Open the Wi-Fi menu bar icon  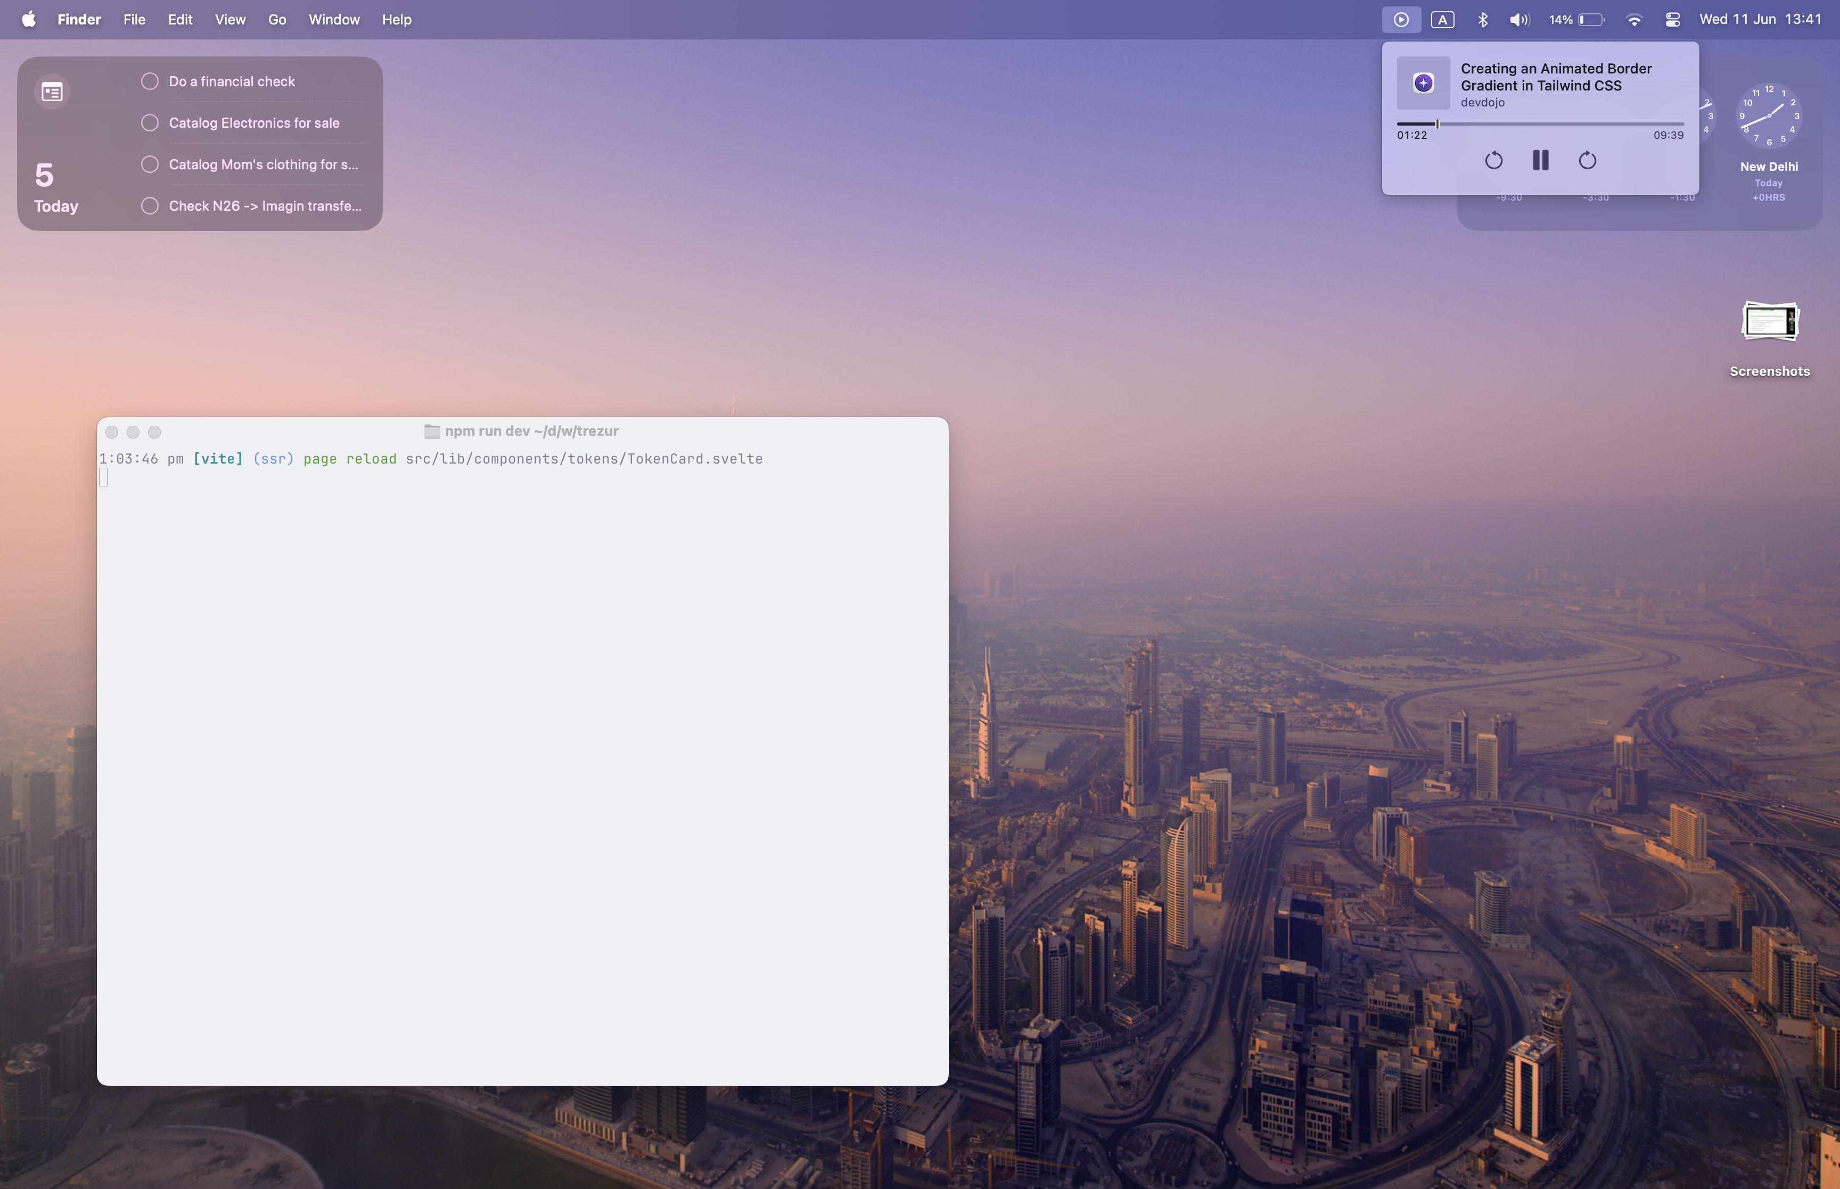1634,19
